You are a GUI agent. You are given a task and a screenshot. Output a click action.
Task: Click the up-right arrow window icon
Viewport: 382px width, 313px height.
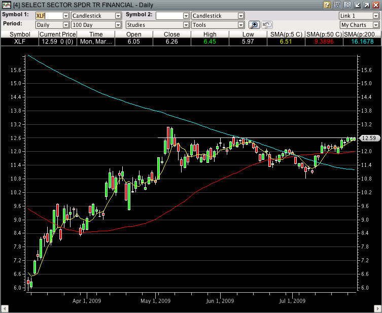[366, 5]
